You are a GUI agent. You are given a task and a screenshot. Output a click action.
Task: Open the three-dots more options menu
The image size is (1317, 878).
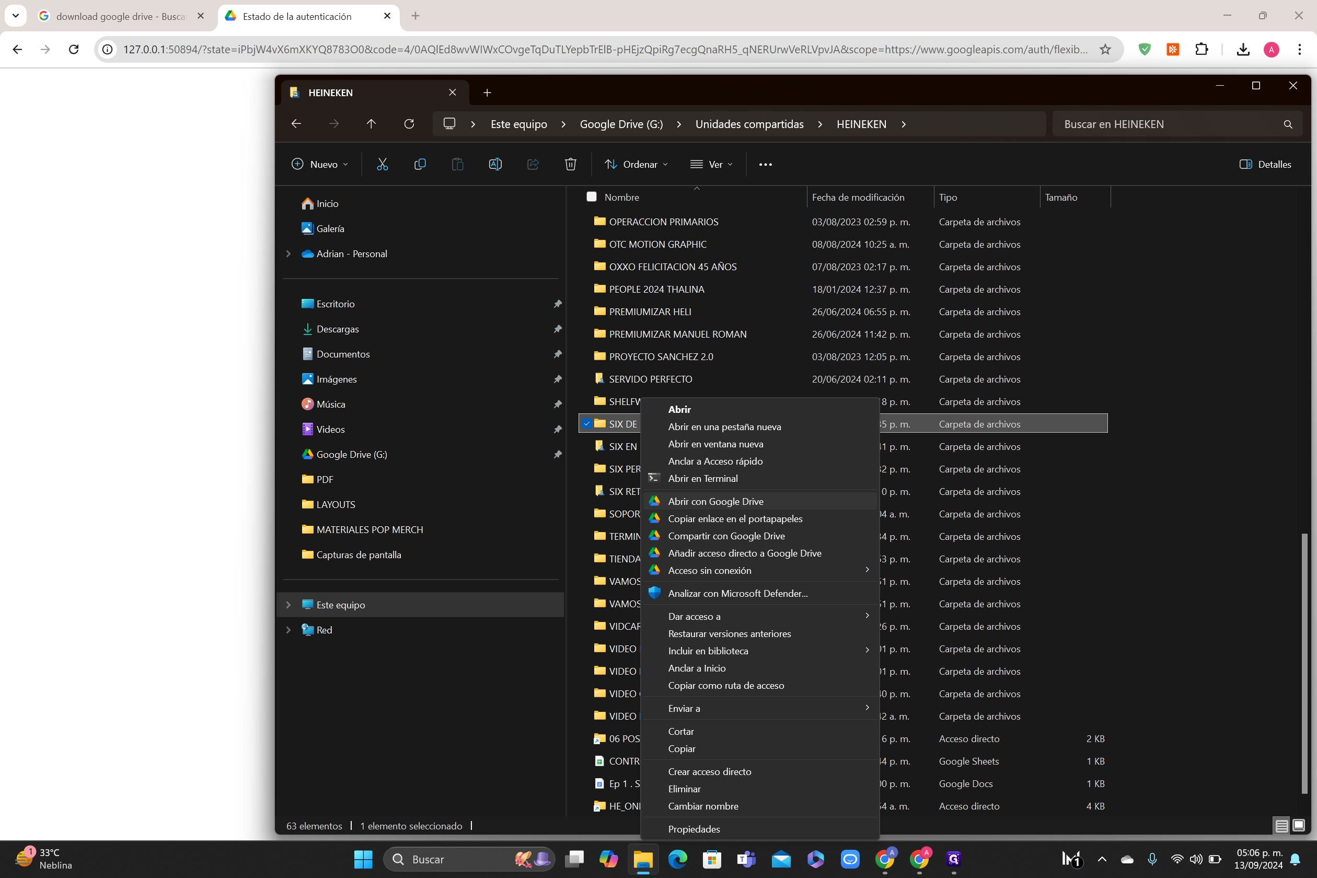tap(765, 164)
